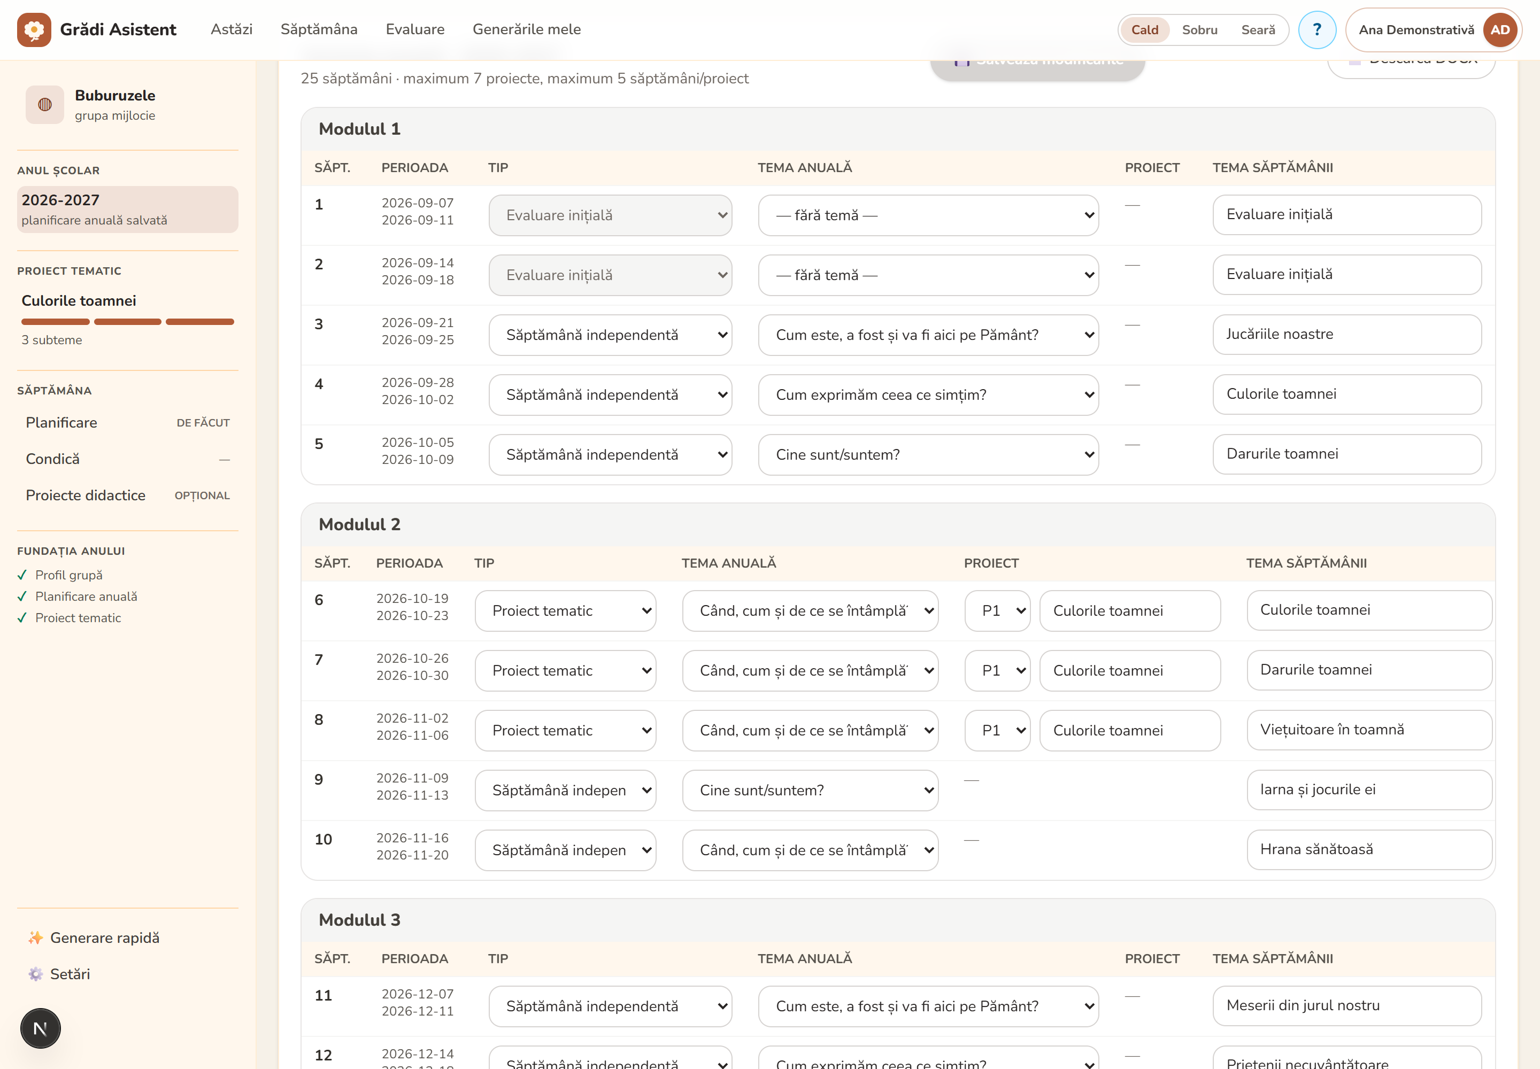Edit week 5 weekly theme Darurile toamnei
The image size is (1540, 1069).
[x=1346, y=454]
